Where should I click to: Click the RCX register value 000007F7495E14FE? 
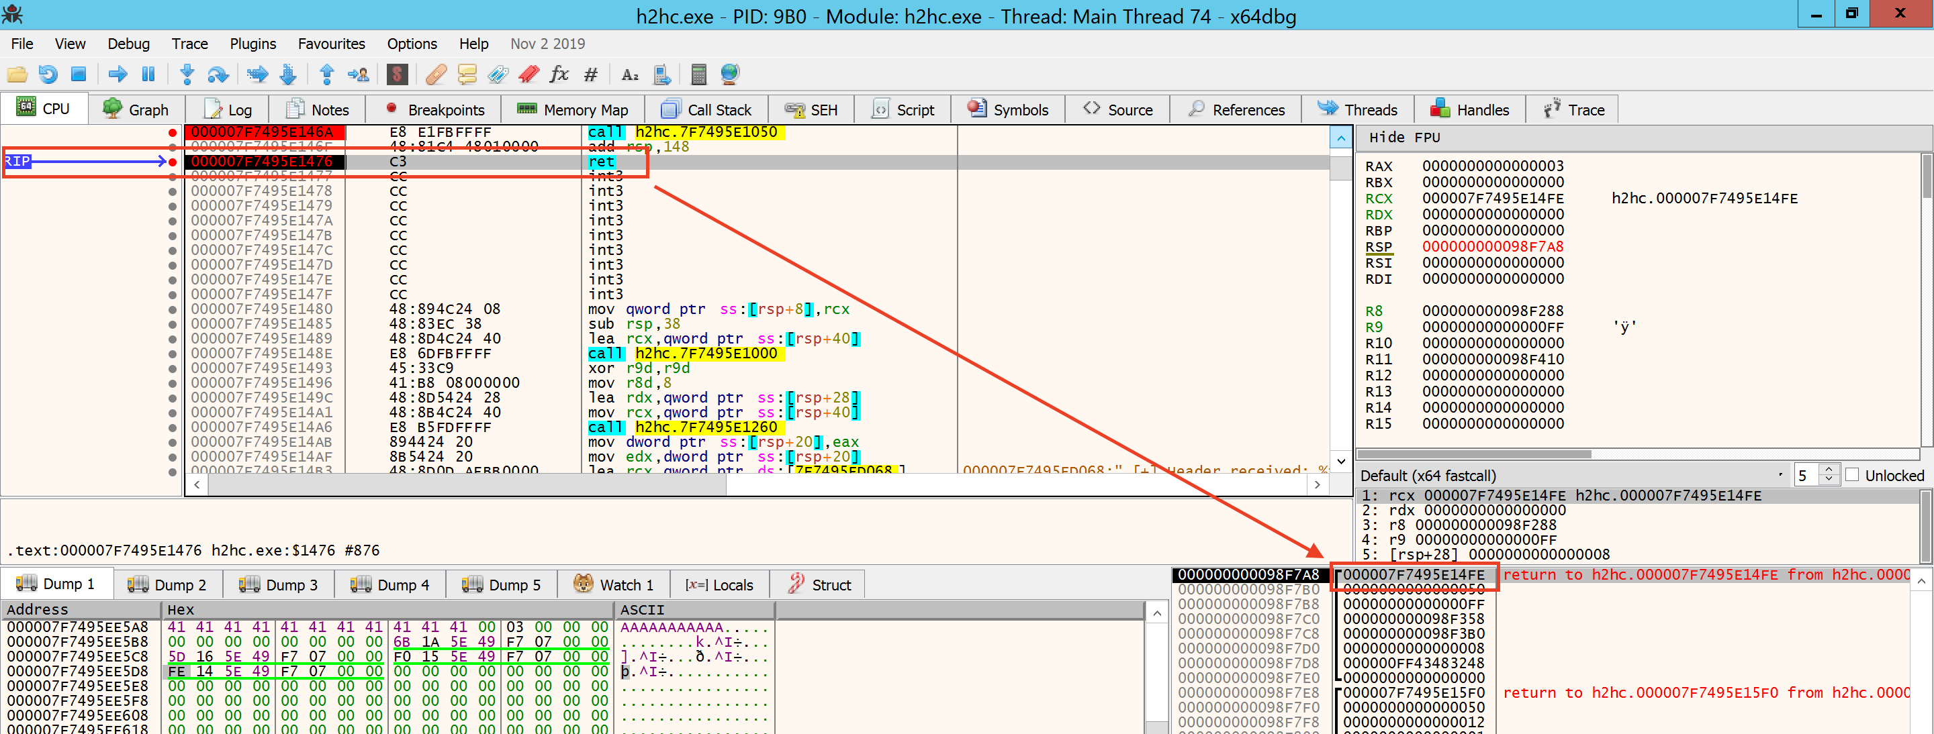(1493, 199)
